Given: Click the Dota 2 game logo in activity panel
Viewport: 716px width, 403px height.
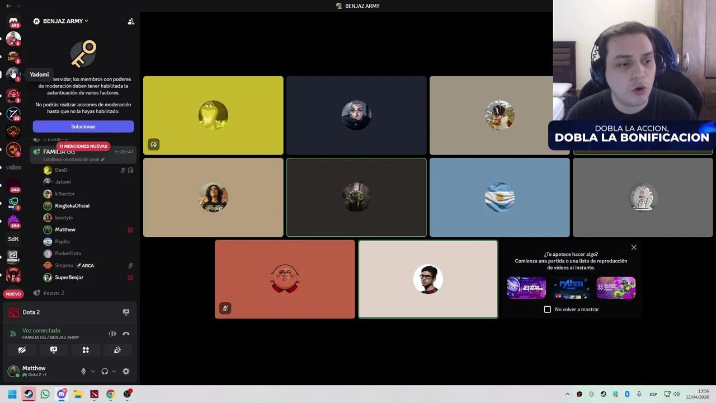Looking at the screenshot, I should coord(13,312).
